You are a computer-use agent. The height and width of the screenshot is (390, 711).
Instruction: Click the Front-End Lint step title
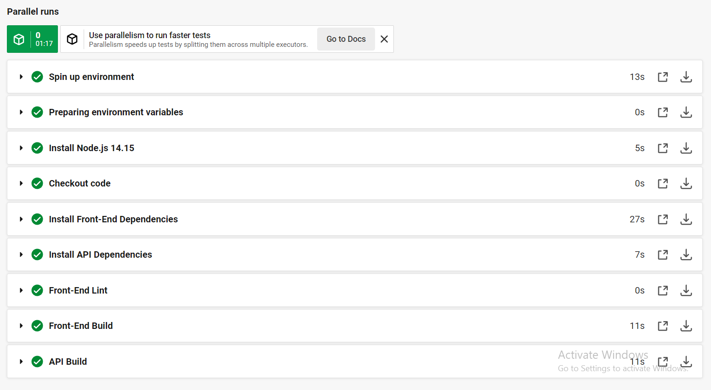point(78,290)
